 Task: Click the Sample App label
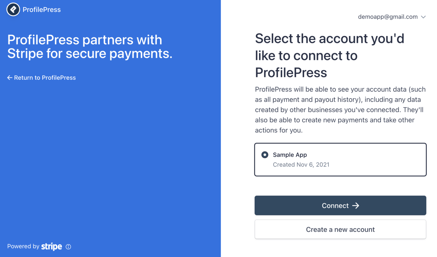click(x=290, y=155)
